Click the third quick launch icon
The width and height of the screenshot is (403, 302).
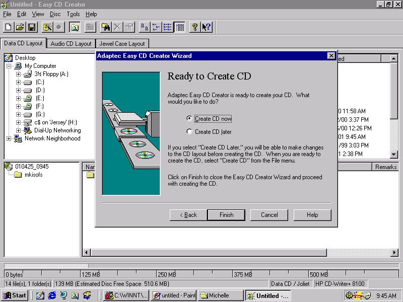click(63, 295)
